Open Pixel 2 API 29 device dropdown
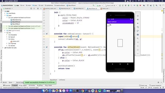The image size is (165, 93). (x=111, y=5)
